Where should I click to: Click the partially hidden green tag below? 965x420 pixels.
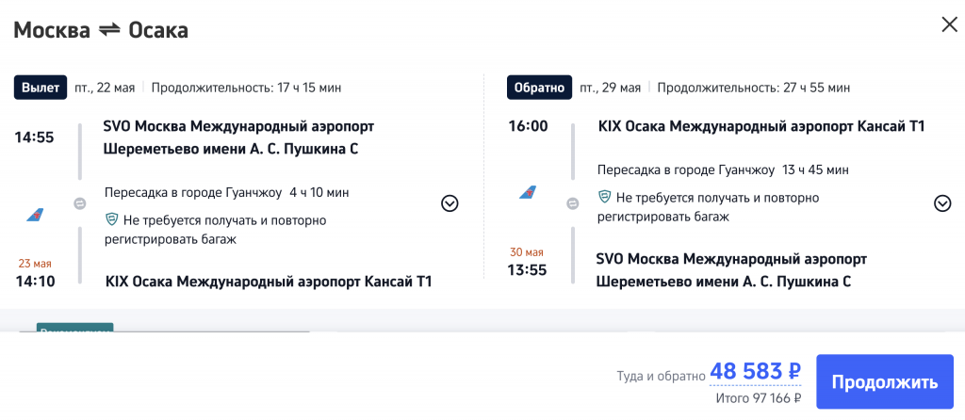(x=74, y=328)
